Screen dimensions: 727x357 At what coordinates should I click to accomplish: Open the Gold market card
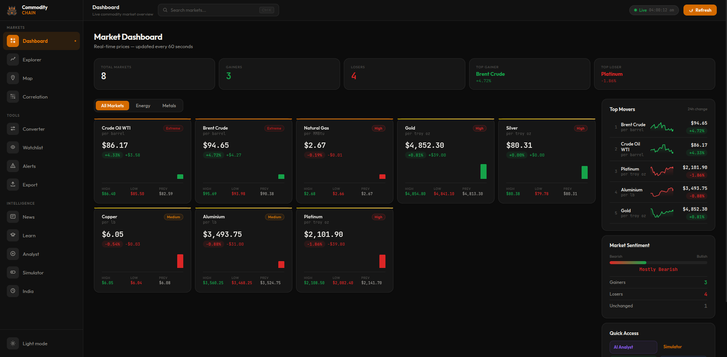(446, 161)
